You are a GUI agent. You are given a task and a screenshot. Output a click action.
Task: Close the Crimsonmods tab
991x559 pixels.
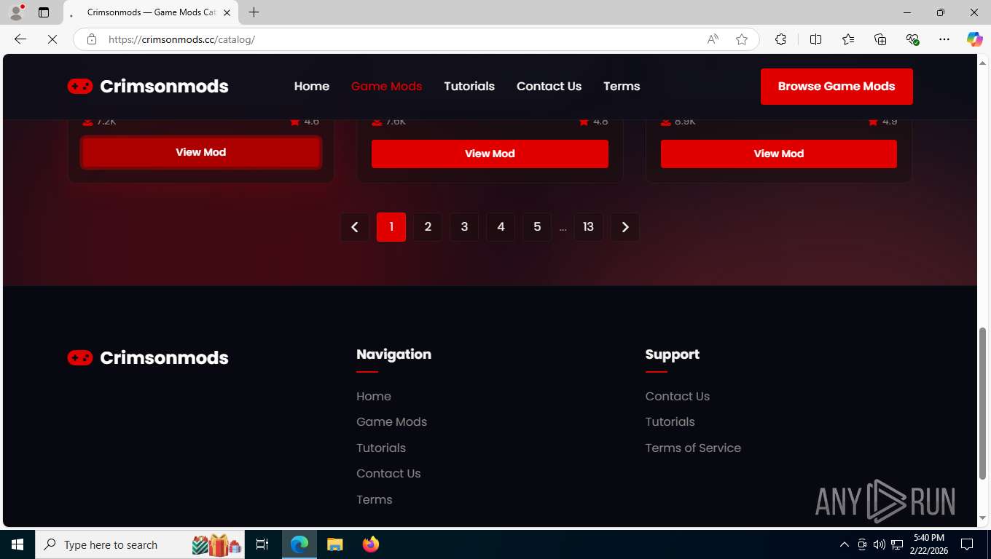click(227, 12)
